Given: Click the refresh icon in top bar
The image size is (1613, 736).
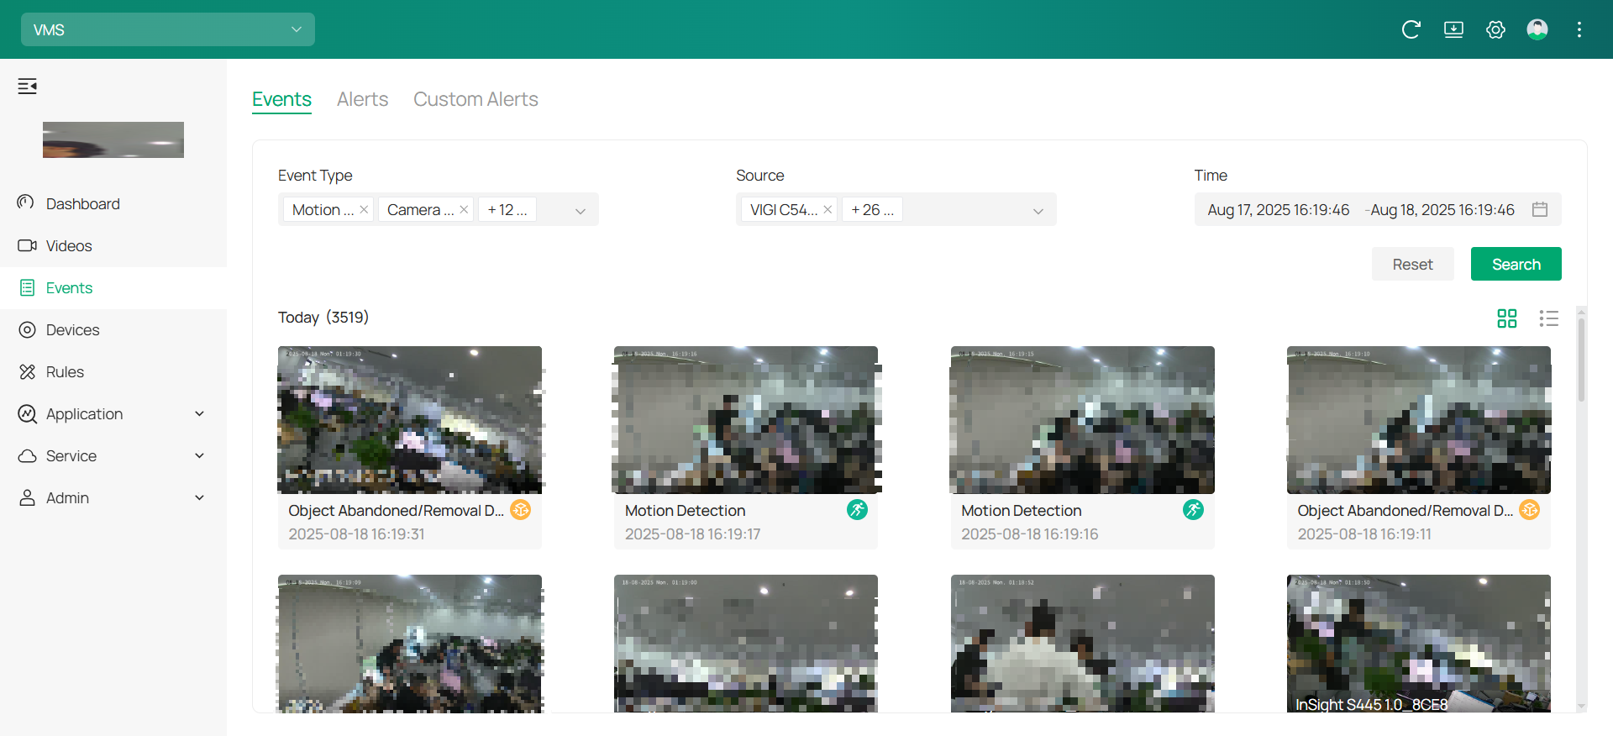Looking at the screenshot, I should coord(1411,29).
